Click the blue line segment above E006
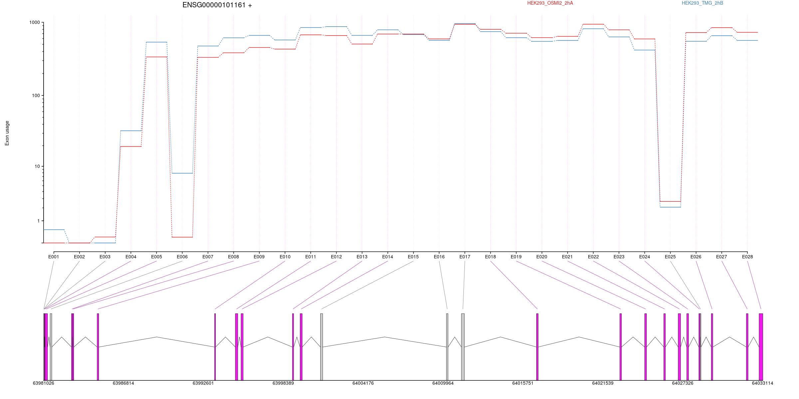The height and width of the screenshot is (399, 799). (182, 173)
